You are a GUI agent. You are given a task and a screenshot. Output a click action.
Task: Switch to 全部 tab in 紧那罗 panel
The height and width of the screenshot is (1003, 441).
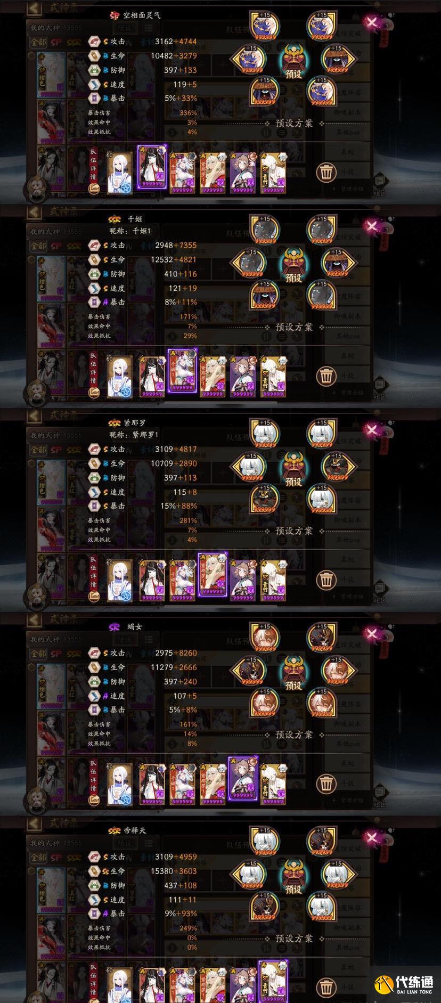[38, 450]
